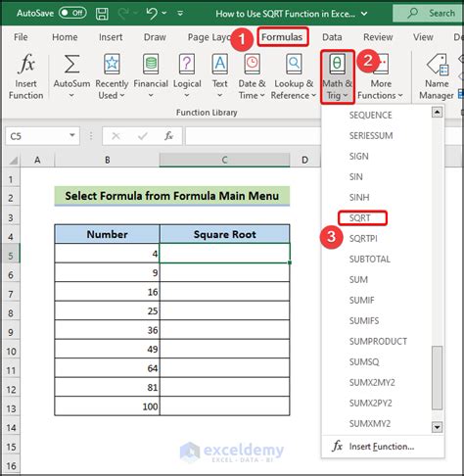Image resolution: width=464 pixels, height=476 pixels.
Task: Click the fx icon beside formula bar
Action: (x=168, y=136)
